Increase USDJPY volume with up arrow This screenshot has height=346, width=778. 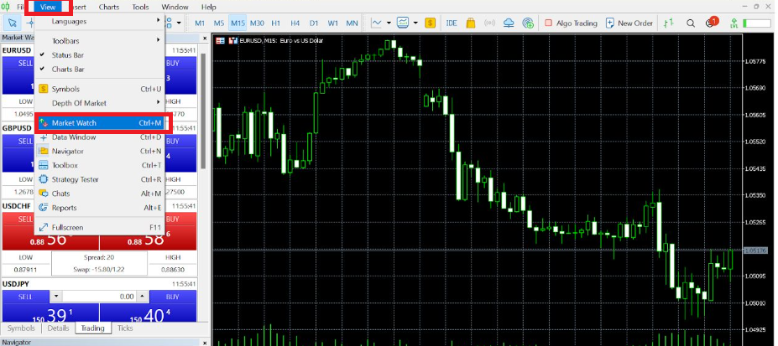pos(143,297)
